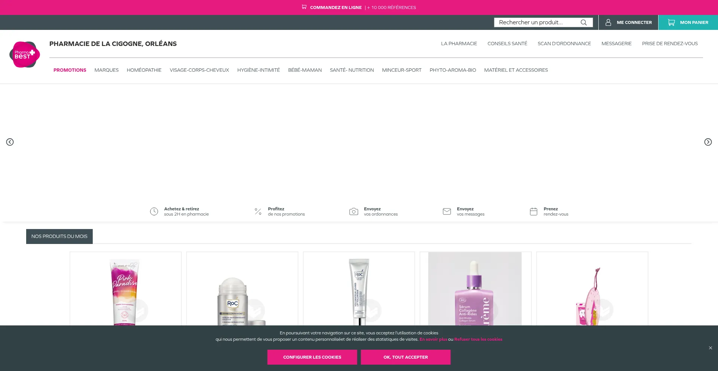Click the Pharma Best logo
The height and width of the screenshot is (371, 718).
point(25,55)
